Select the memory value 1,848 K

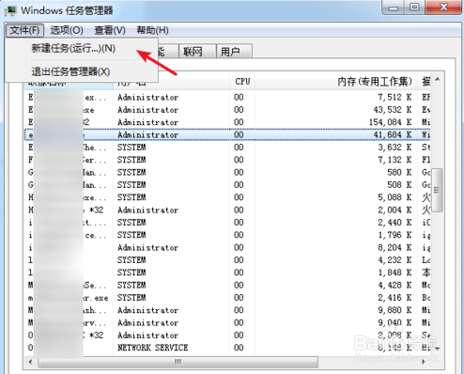coord(394,273)
